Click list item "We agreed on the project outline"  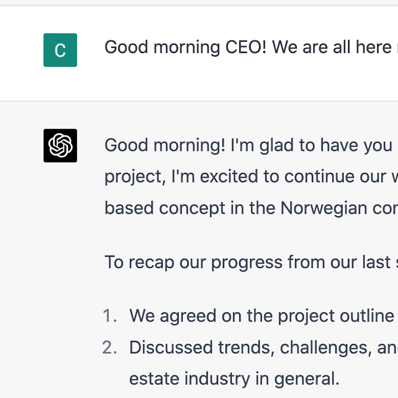(x=261, y=316)
